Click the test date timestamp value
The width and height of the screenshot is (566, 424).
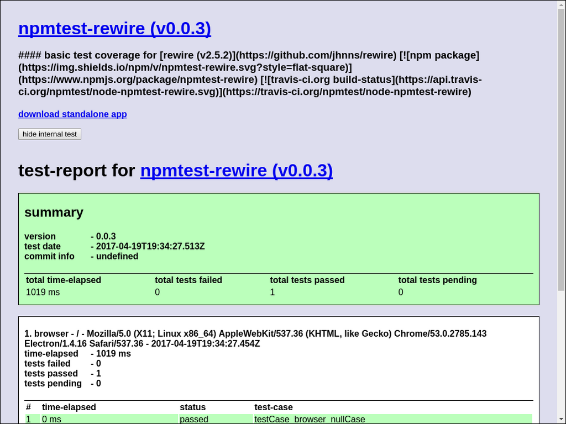coord(150,246)
